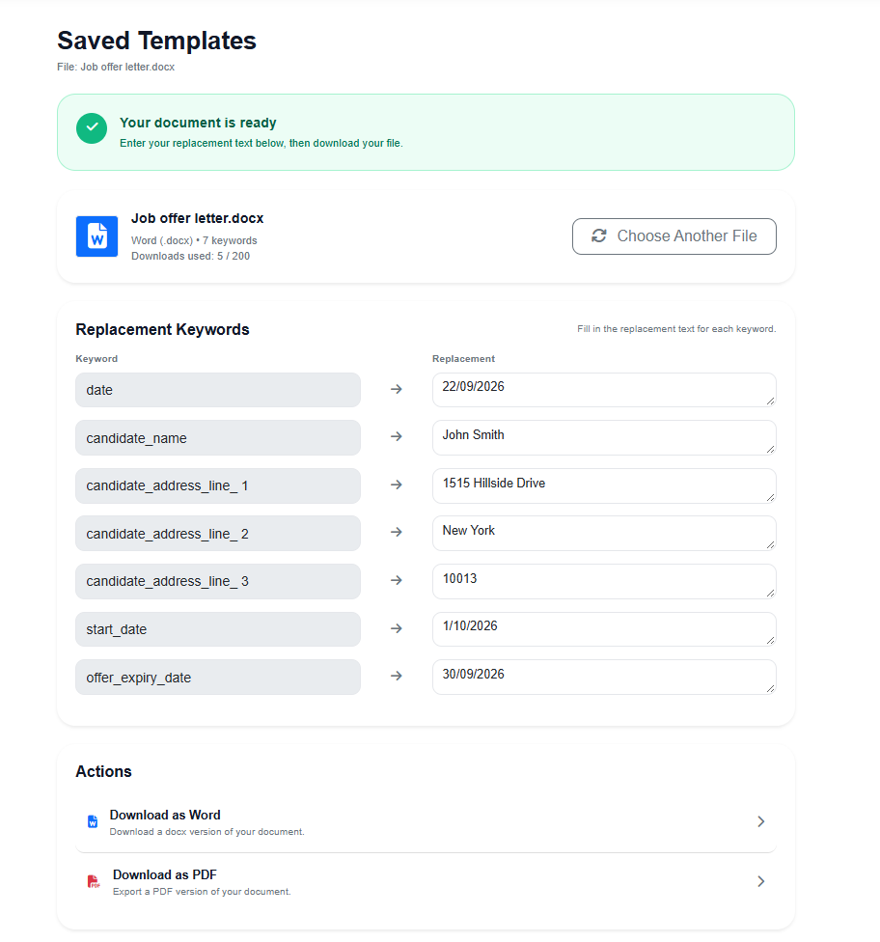Select Download as Word action
This screenshot has width=880, height=942.
click(426, 822)
